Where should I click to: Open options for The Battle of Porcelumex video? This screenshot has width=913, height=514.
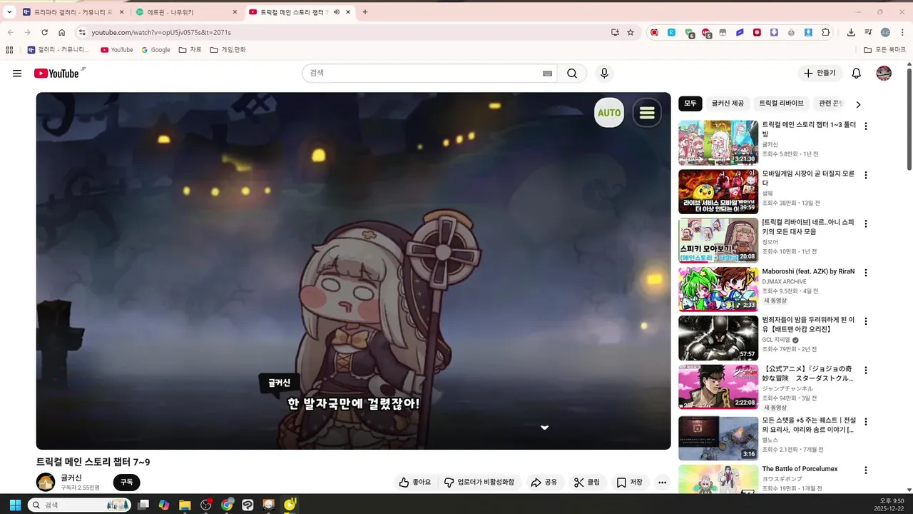866,470
